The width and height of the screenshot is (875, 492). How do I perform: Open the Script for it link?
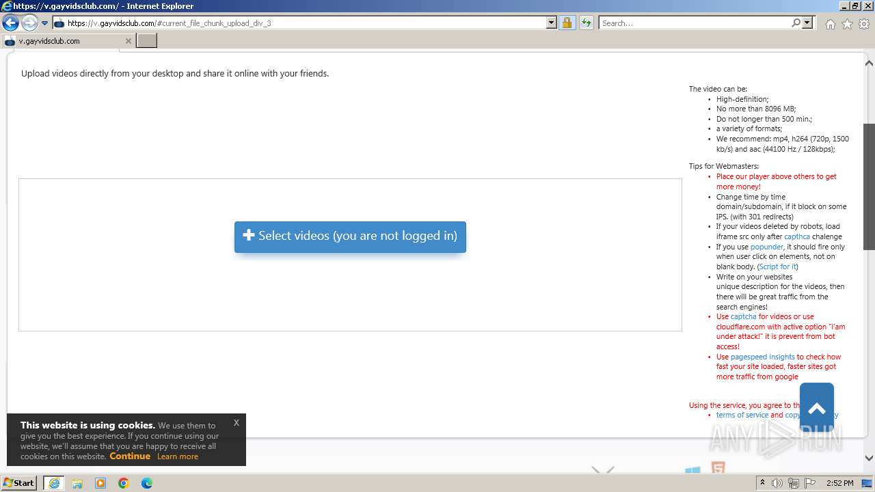(x=777, y=266)
